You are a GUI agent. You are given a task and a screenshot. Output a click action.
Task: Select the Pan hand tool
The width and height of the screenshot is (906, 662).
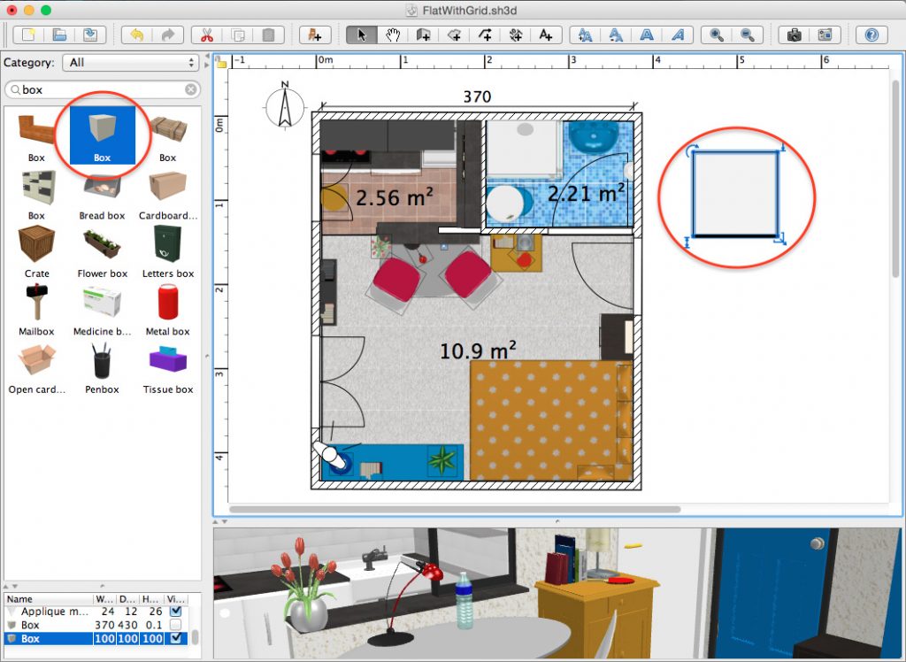tap(391, 35)
